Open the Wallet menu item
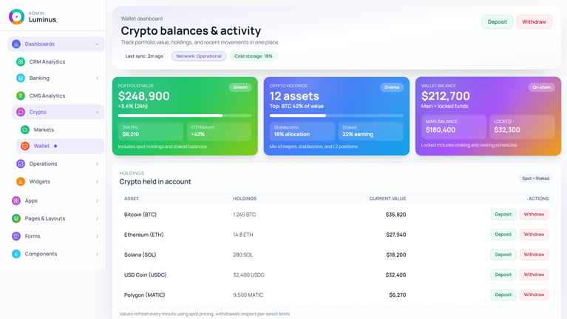Image resolution: width=567 pixels, height=319 pixels. coord(42,146)
